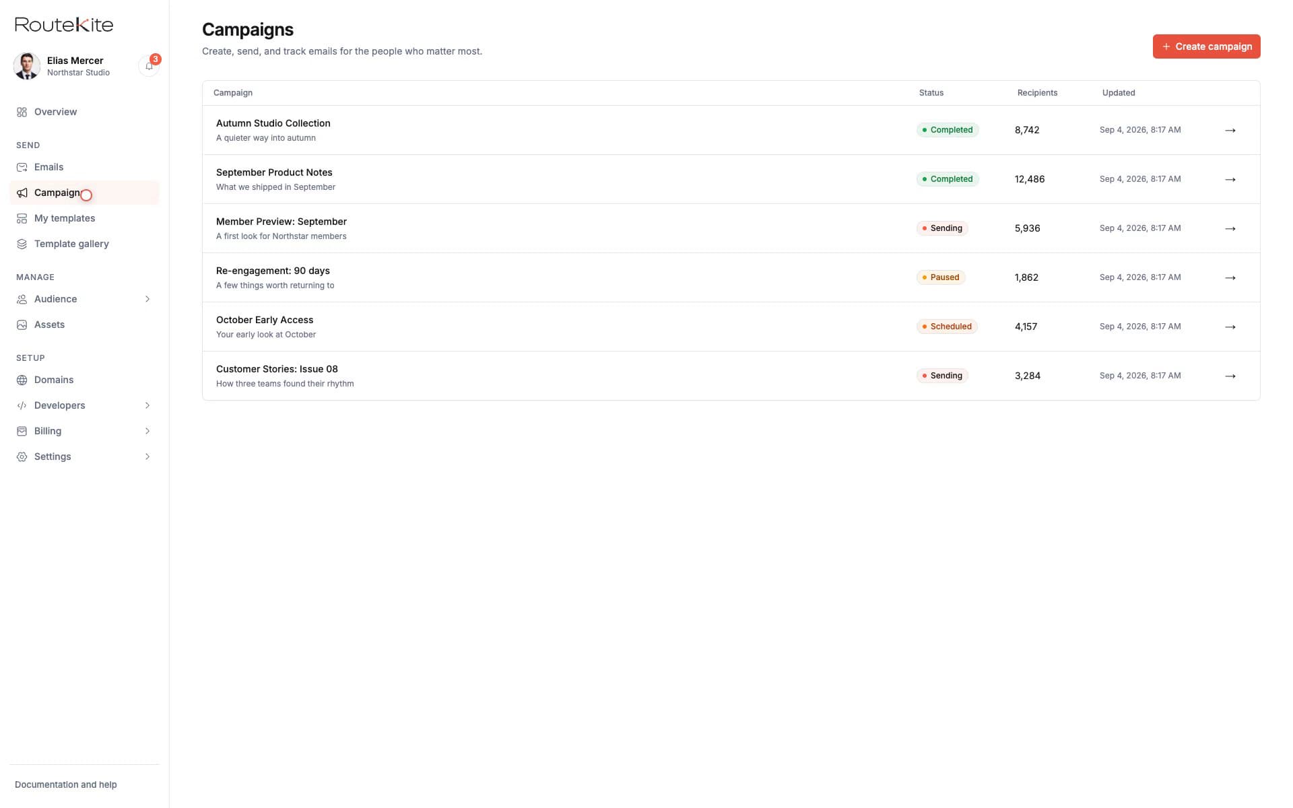Go to the Overview page
Screen dimensions: 1293x808
click(84, 112)
